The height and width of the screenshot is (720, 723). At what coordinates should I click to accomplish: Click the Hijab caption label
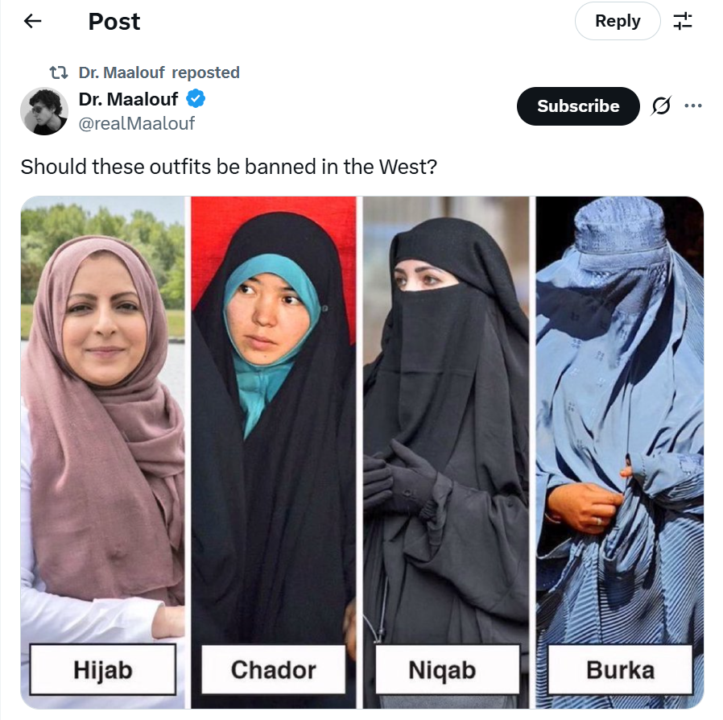[103, 669]
